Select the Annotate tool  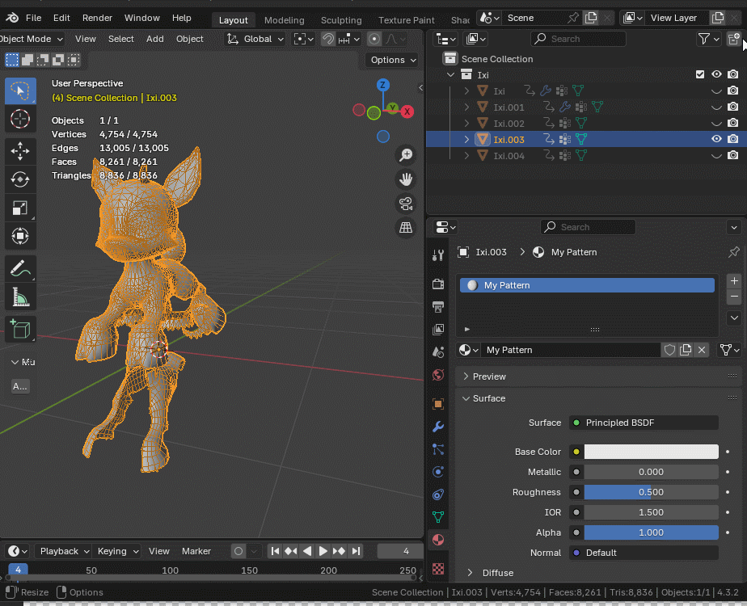tap(20, 268)
